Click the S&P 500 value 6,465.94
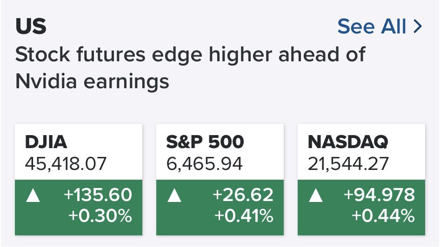 [203, 164]
